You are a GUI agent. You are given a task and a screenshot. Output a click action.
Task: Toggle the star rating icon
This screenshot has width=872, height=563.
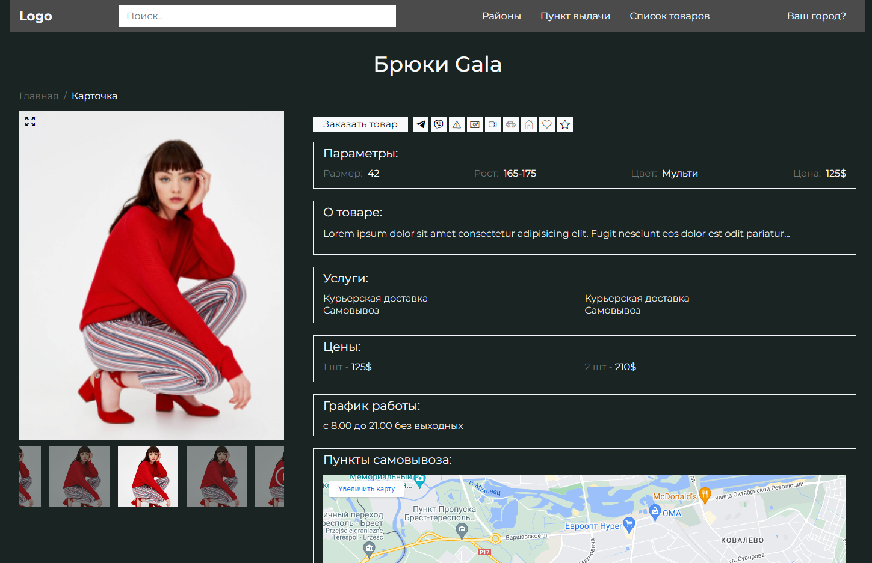[x=564, y=124]
